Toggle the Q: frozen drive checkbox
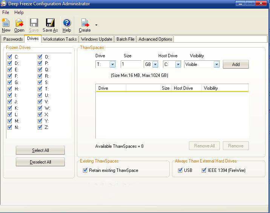The image size is (270, 213). click(40, 70)
